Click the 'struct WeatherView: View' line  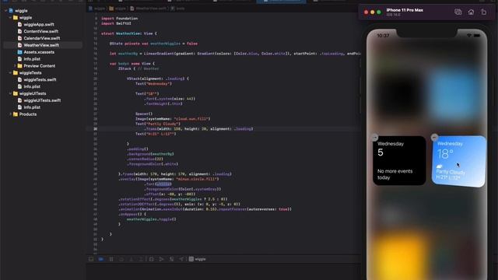tap(129, 33)
